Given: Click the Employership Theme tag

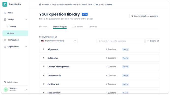Looking at the screenshot, I should [x=125, y=75].
